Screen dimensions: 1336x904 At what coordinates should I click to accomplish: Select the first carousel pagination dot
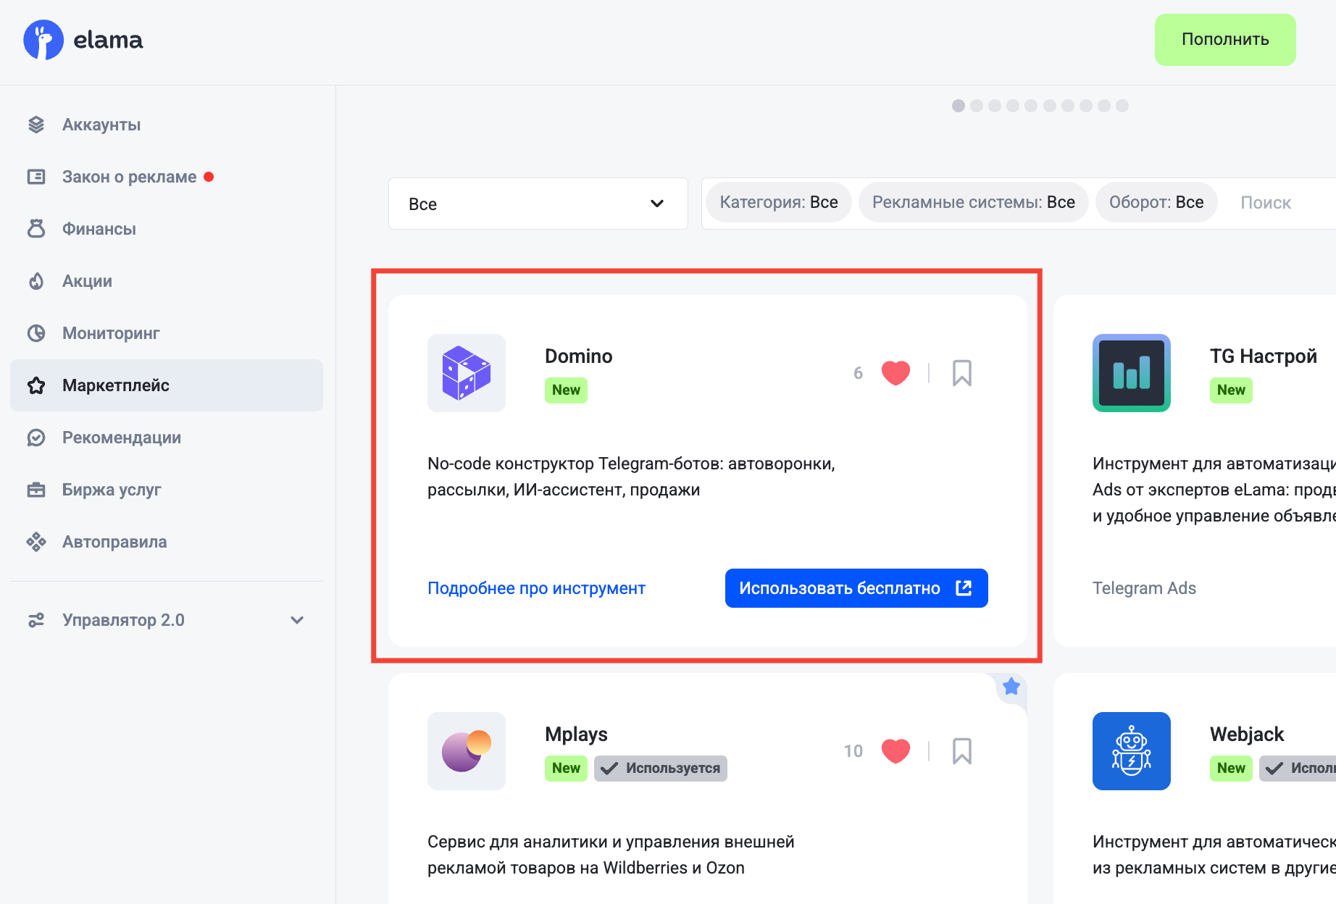coord(958,106)
